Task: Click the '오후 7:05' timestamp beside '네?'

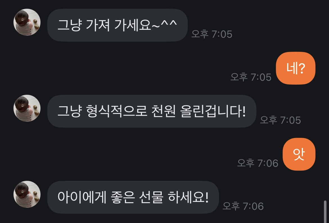Action: tap(251, 77)
